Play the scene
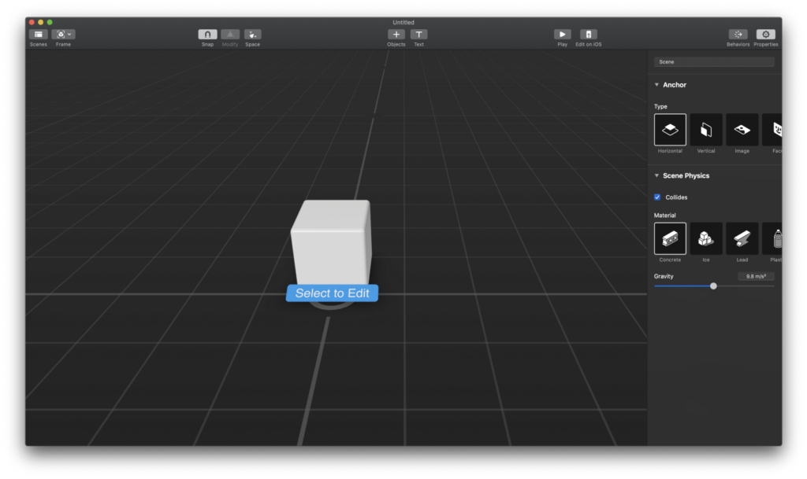The image size is (807, 479). click(563, 35)
